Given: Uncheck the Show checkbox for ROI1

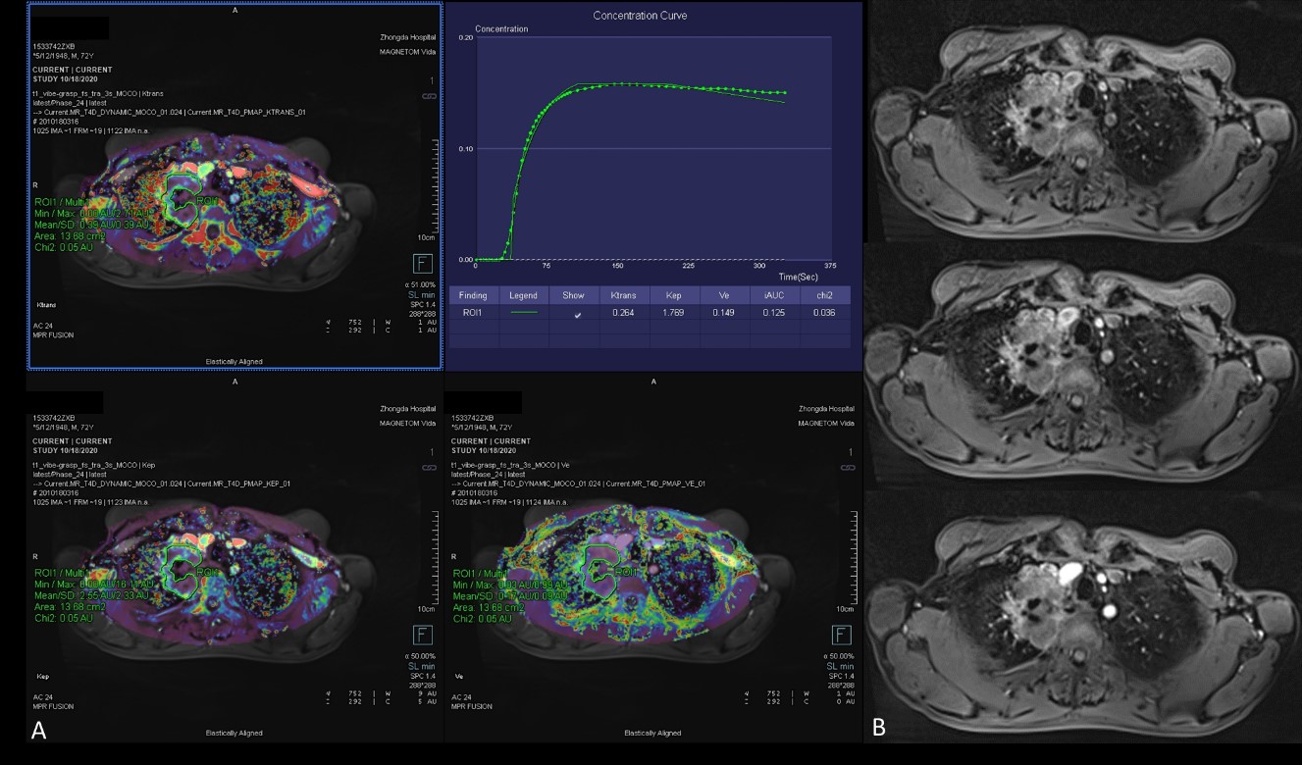Looking at the screenshot, I should [x=577, y=314].
